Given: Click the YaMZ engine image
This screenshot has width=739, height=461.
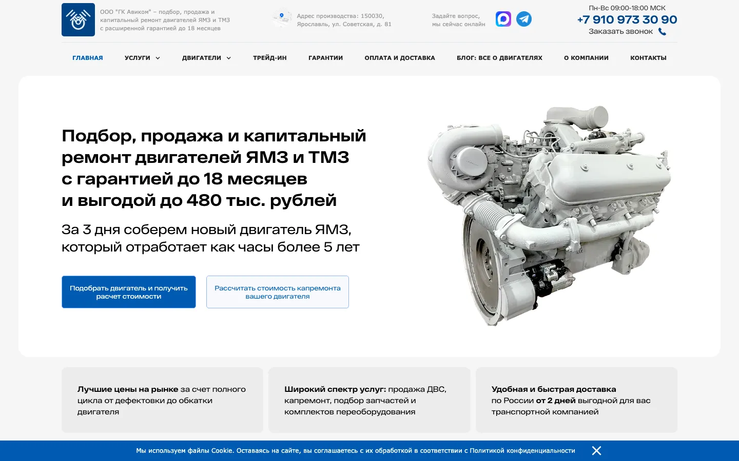Looking at the screenshot, I should (549, 215).
